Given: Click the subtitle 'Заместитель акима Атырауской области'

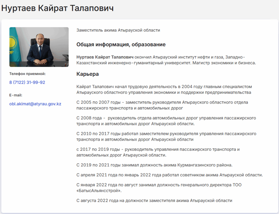Looking at the screenshot, I should point(118,30).
